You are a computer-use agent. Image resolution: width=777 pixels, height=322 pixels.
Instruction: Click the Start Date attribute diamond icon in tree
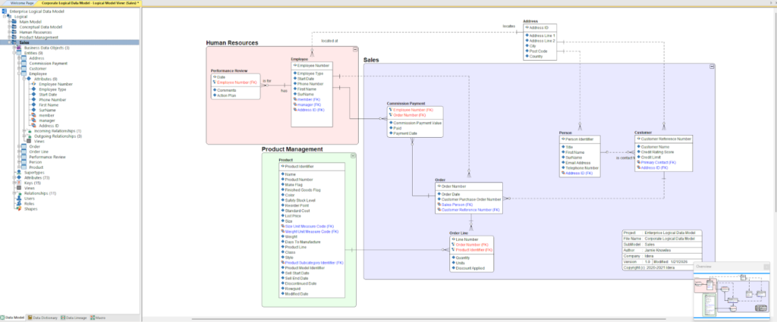click(33, 95)
